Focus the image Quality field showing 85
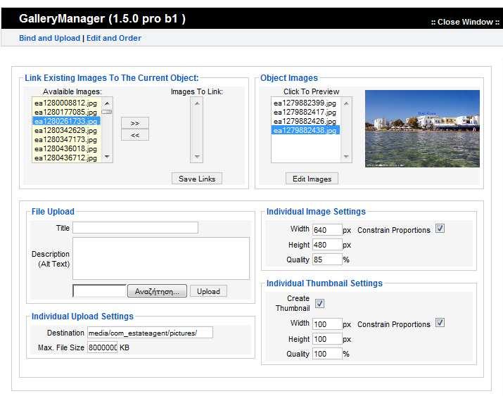The width and height of the screenshot is (503, 396). [x=327, y=260]
